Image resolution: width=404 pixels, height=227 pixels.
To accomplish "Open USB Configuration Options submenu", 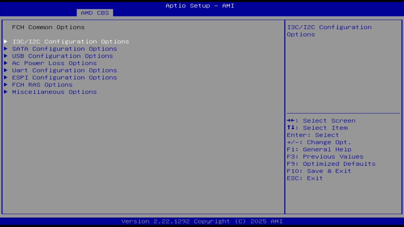I will 62,56.
